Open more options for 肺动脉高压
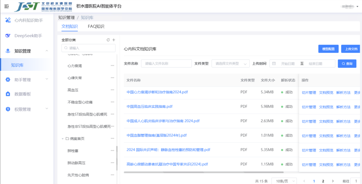 click(112, 163)
